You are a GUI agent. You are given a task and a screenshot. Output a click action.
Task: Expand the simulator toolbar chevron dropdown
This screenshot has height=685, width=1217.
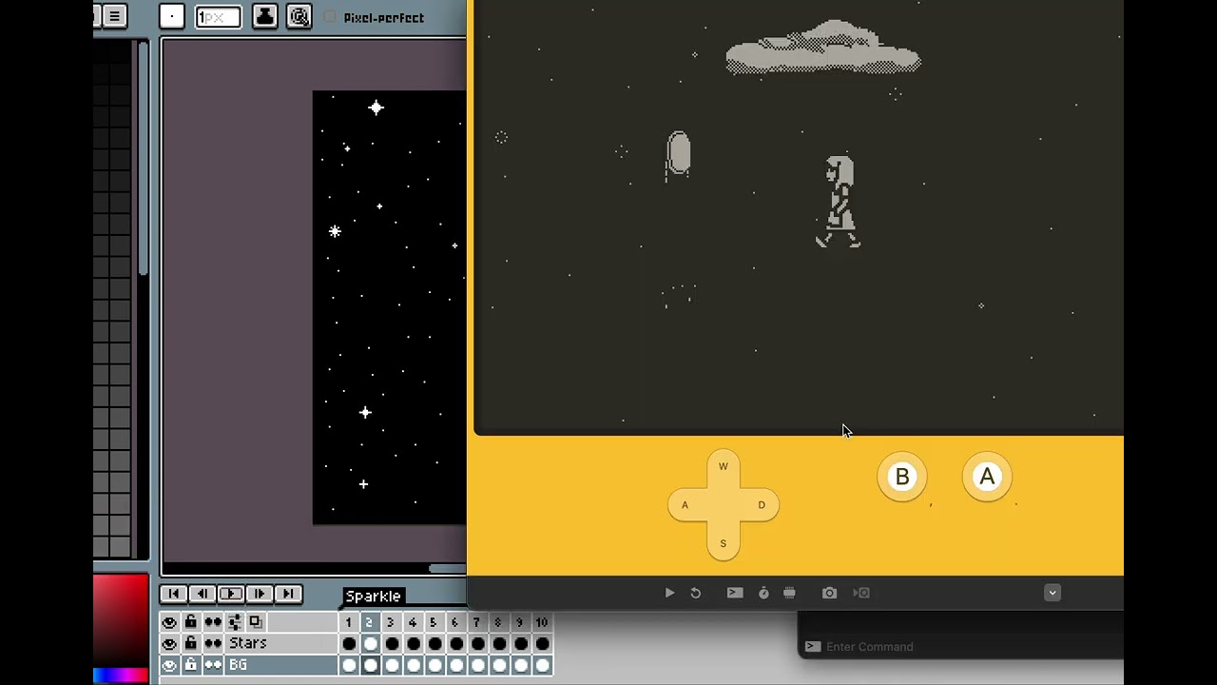1052,593
